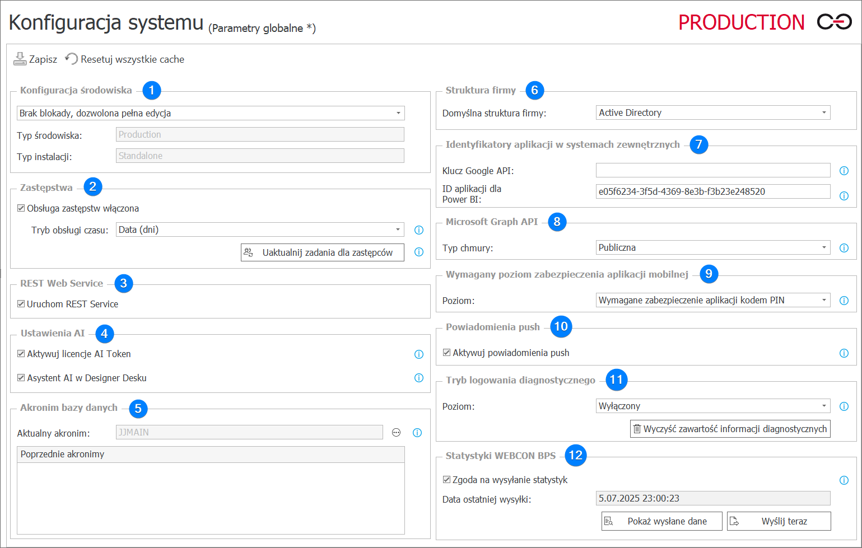This screenshot has height=548, width=862.
Task: Click the Typ środowiska Production field
Action: tap(260, 134)
